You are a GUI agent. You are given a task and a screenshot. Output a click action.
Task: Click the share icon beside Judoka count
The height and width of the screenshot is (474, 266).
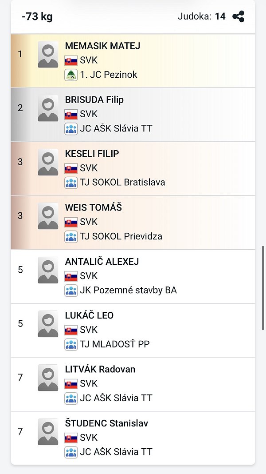pyautogui.click(x=239, y=17)
